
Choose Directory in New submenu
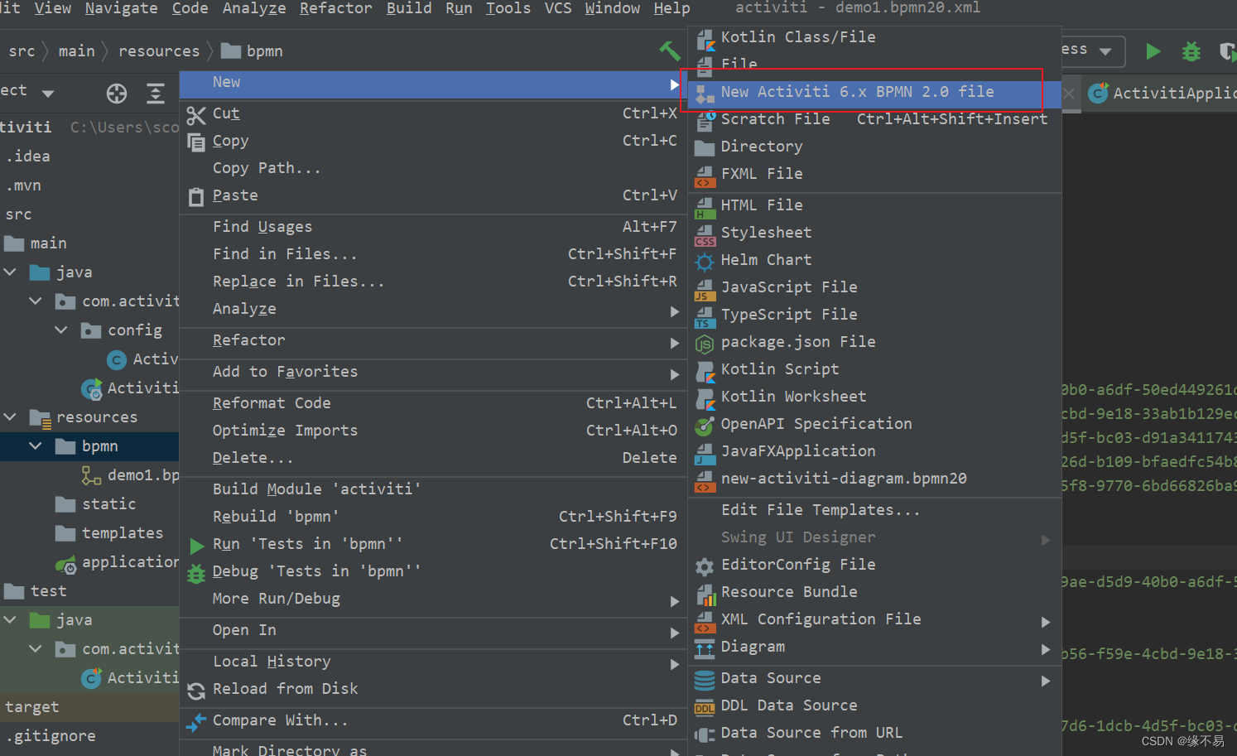[x=874, y=147]
